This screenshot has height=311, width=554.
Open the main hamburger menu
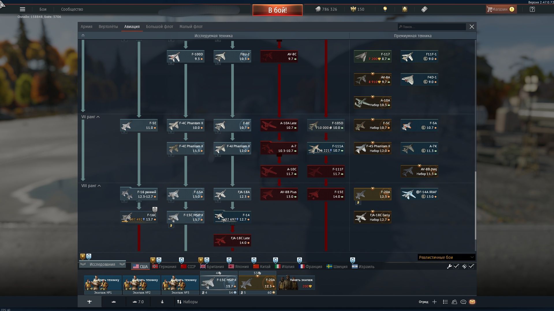coord(22,9)
